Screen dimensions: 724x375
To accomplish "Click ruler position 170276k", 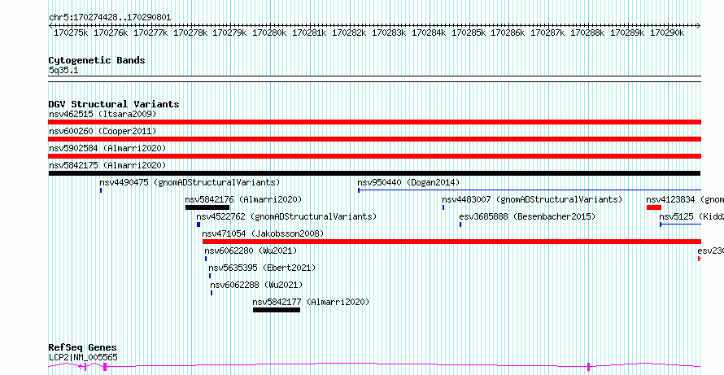I will 111,33.
